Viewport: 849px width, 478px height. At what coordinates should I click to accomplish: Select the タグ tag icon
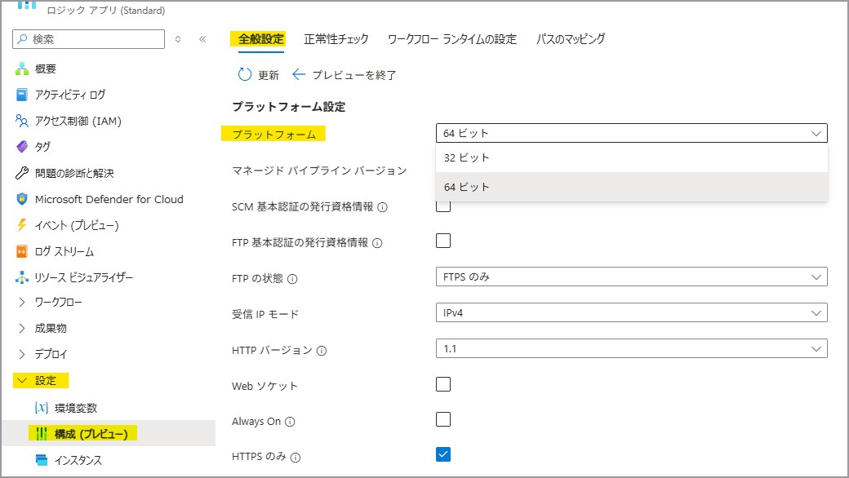22,147
